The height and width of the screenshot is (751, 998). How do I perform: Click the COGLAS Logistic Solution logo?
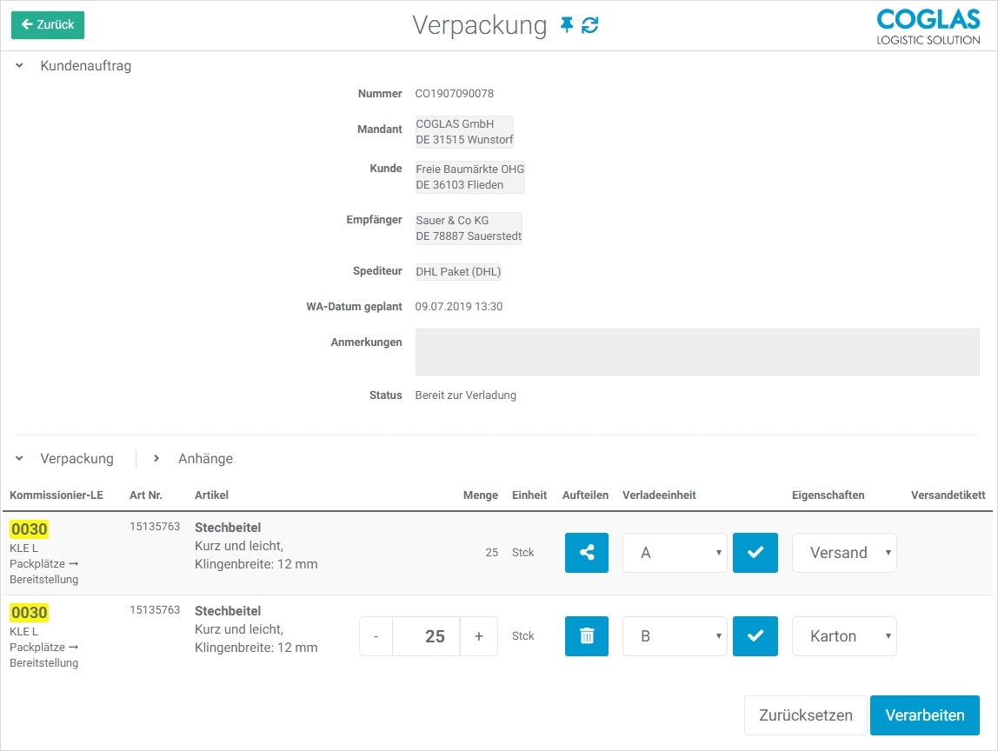(928, 26)
